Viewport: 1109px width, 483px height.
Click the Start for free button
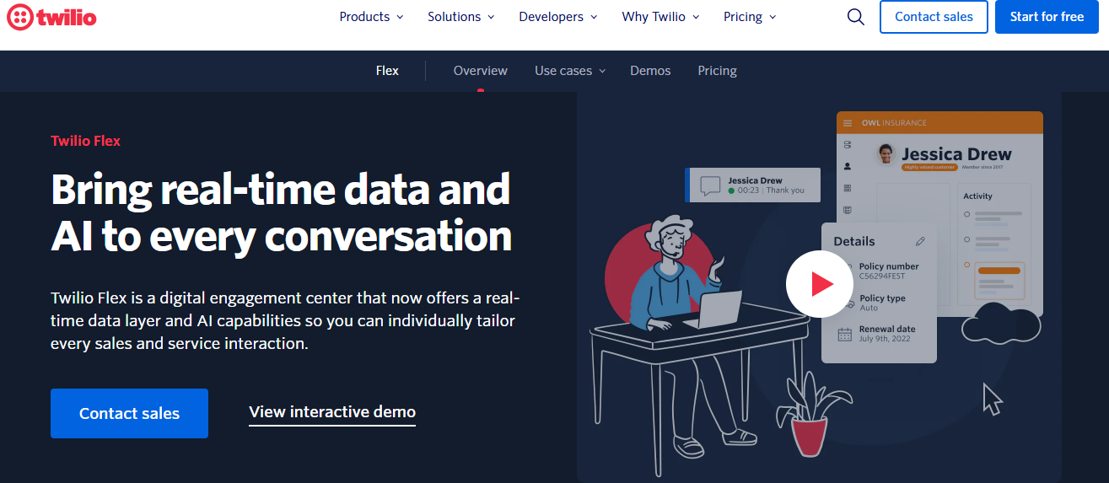point(1047,17)
